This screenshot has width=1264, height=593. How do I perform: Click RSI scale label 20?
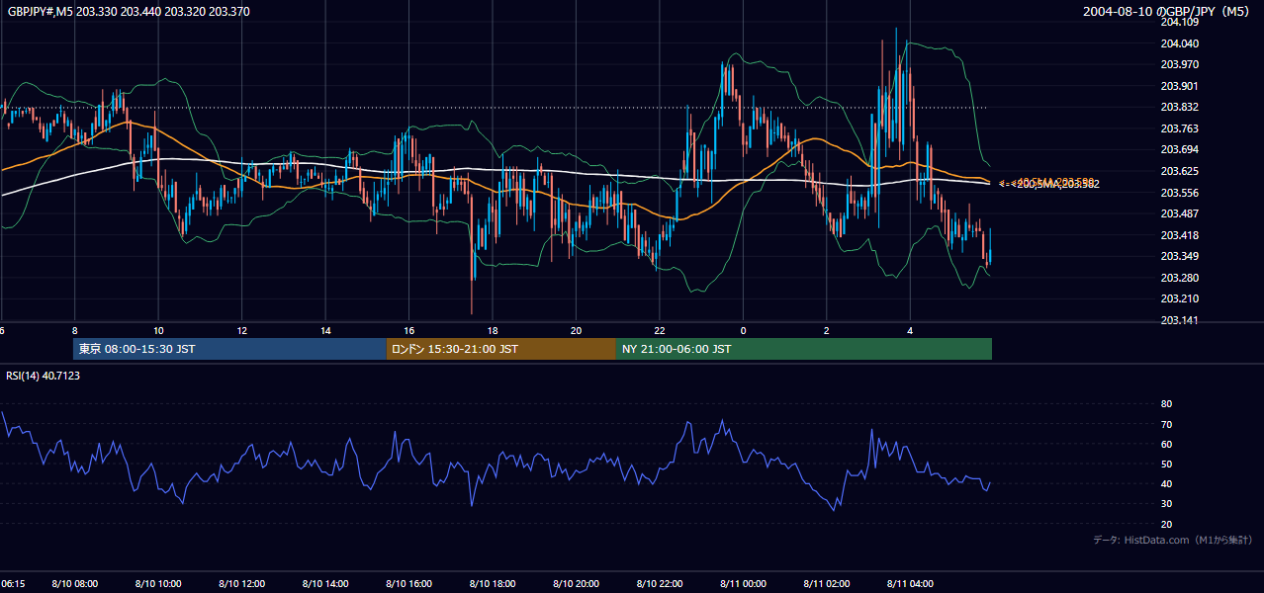tap(1166, 524)
